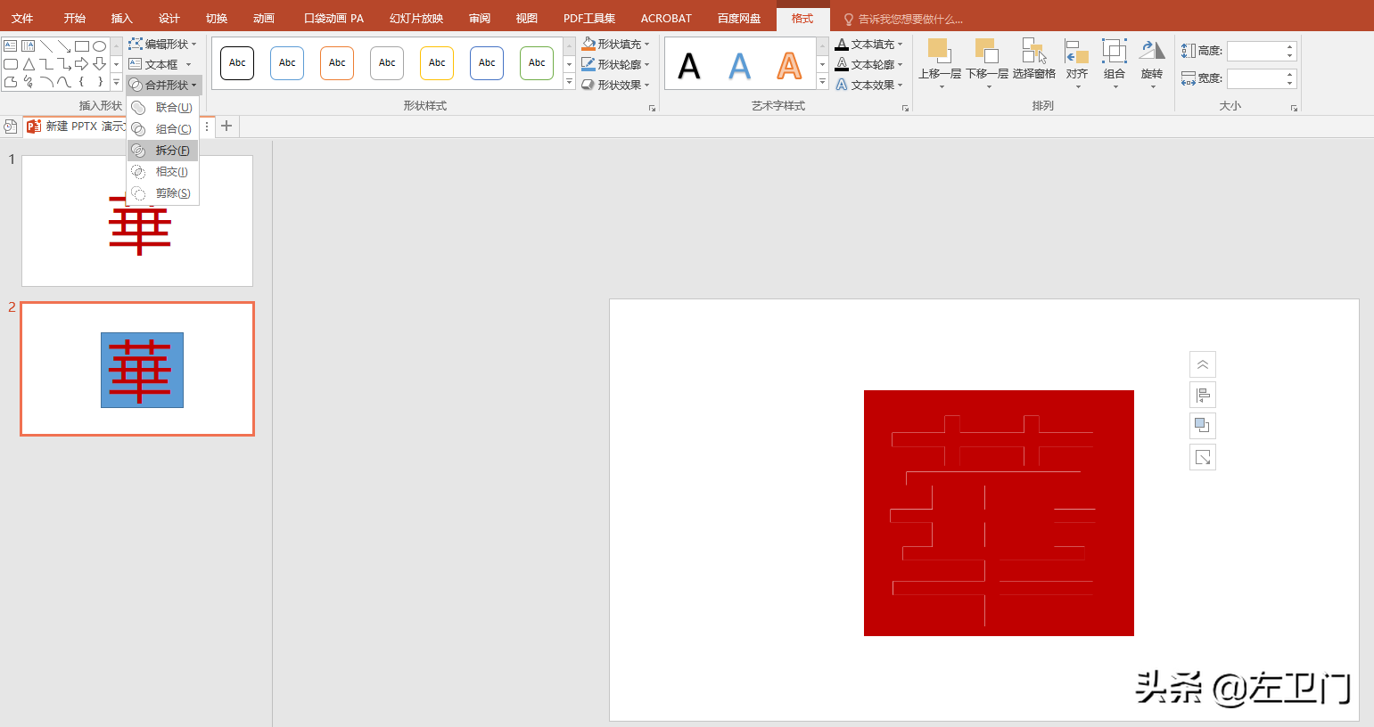Open the 形状填充 dropdown

[616, 44]
